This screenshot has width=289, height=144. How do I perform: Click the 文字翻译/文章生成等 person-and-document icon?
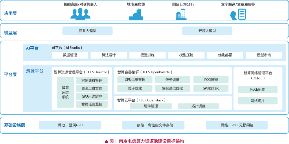[238, 14]
